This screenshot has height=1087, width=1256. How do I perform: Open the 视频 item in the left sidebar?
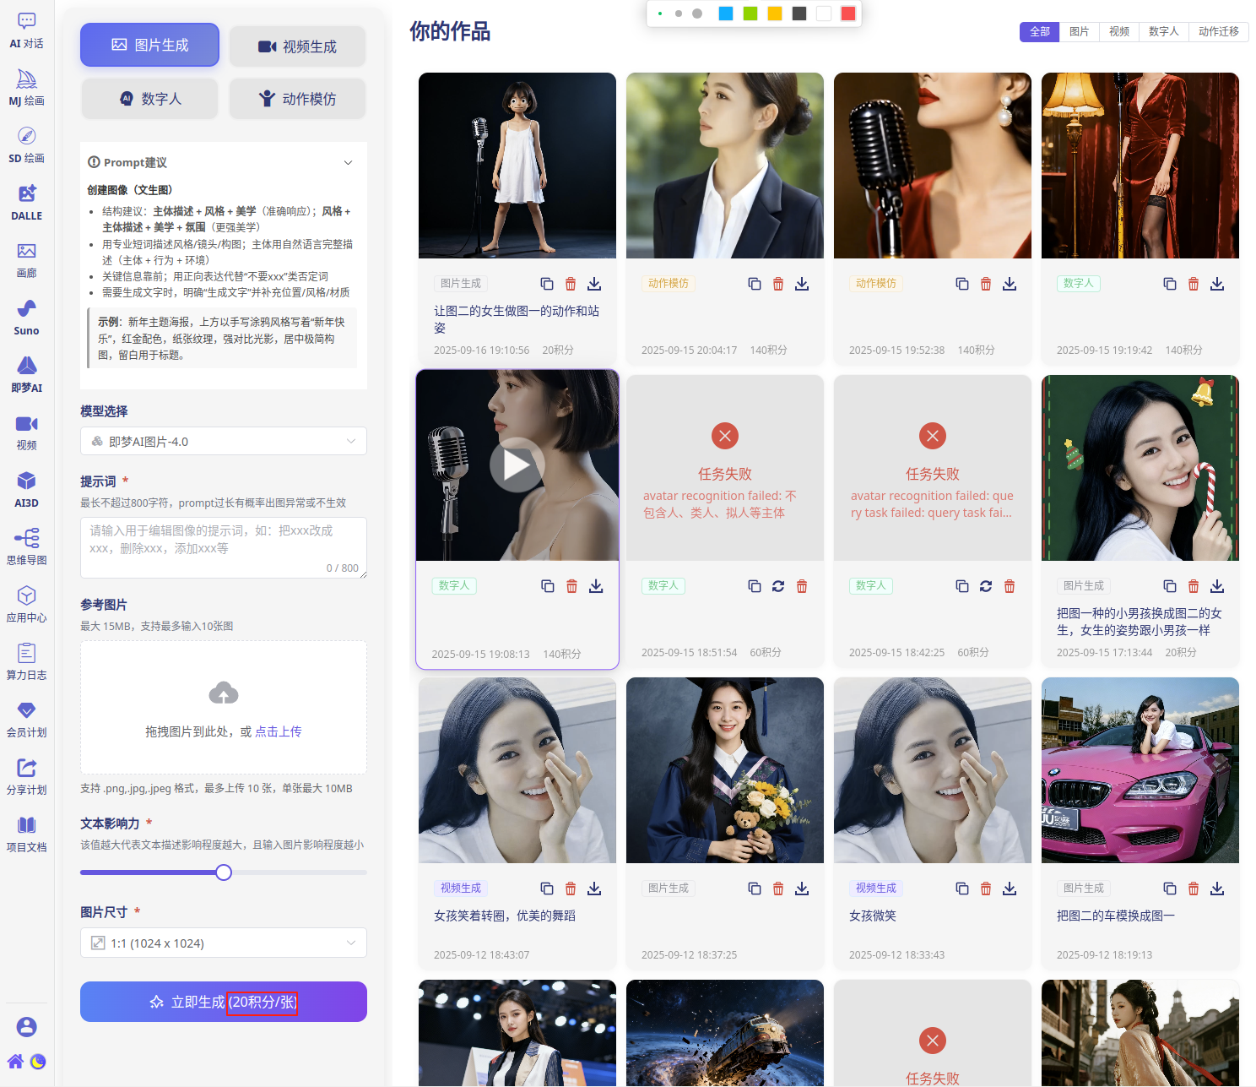(27, 432)
